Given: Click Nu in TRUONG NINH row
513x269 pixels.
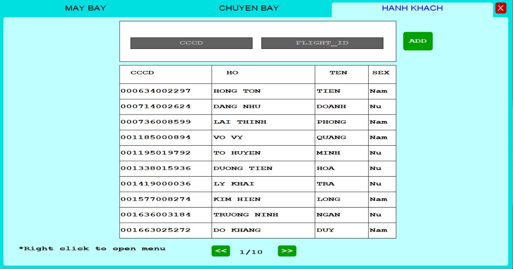Looking at the screenshot, I should tap(382, 215).
